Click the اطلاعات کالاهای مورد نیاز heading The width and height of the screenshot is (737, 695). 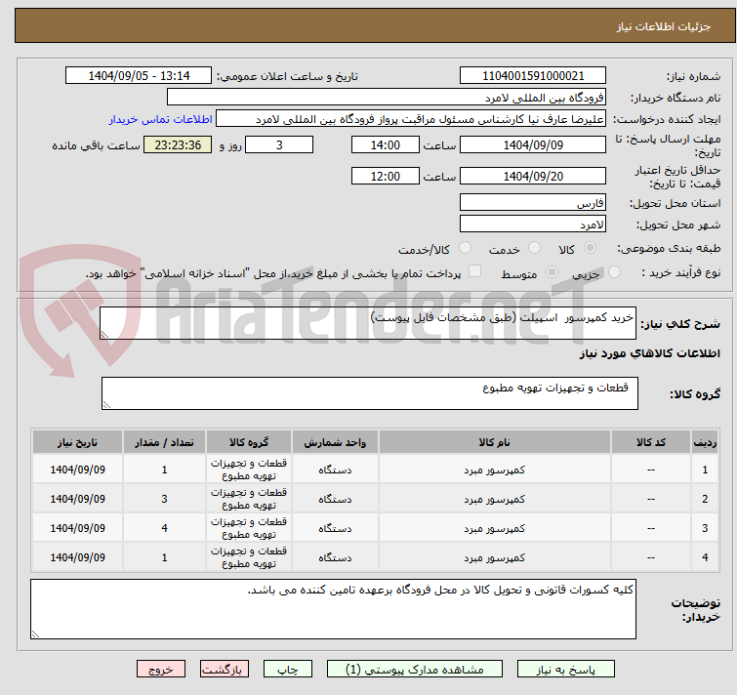[649, 353]
